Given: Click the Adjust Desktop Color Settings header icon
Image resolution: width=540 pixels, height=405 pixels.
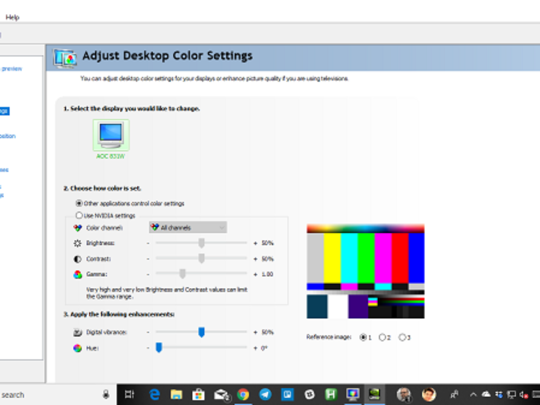Looking at the screenshot, I should pos(65,58).
